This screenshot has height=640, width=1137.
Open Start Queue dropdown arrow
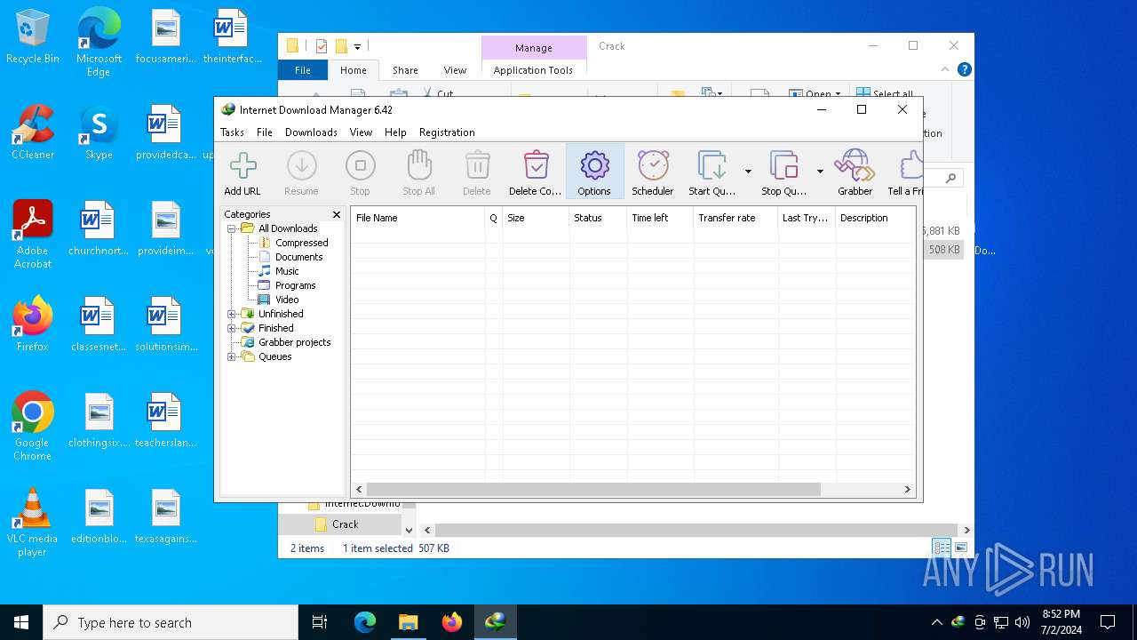(748, 172)
